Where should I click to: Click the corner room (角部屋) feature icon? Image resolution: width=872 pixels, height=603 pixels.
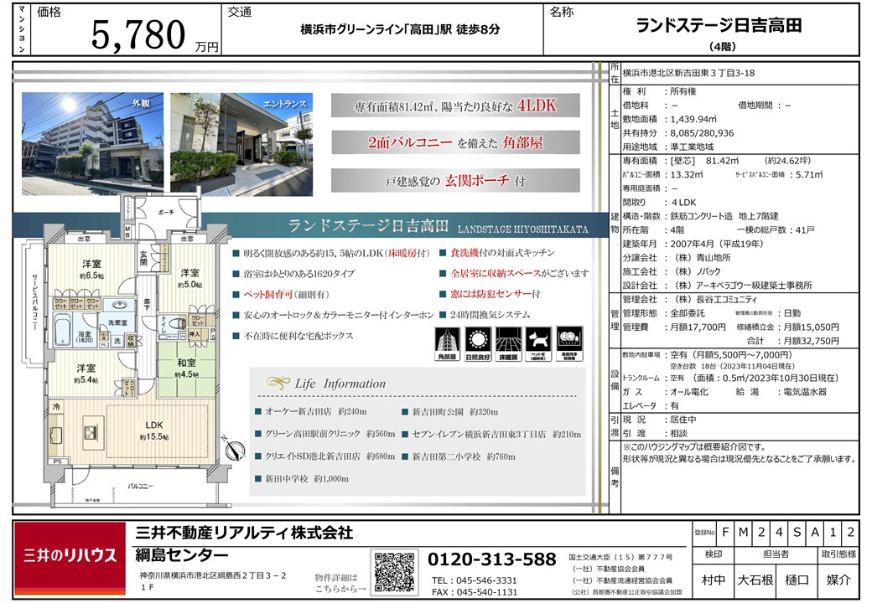447,342
